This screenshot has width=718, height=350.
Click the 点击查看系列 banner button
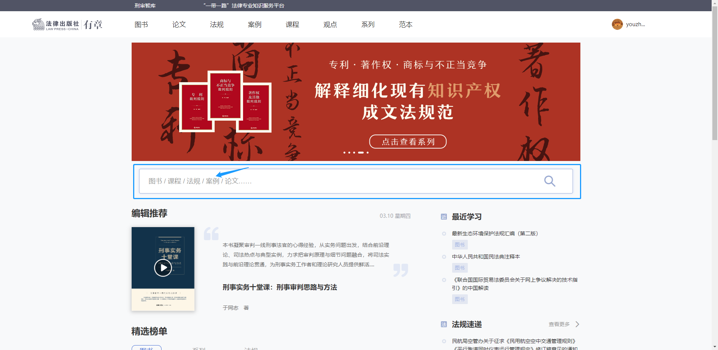(408, 142)
